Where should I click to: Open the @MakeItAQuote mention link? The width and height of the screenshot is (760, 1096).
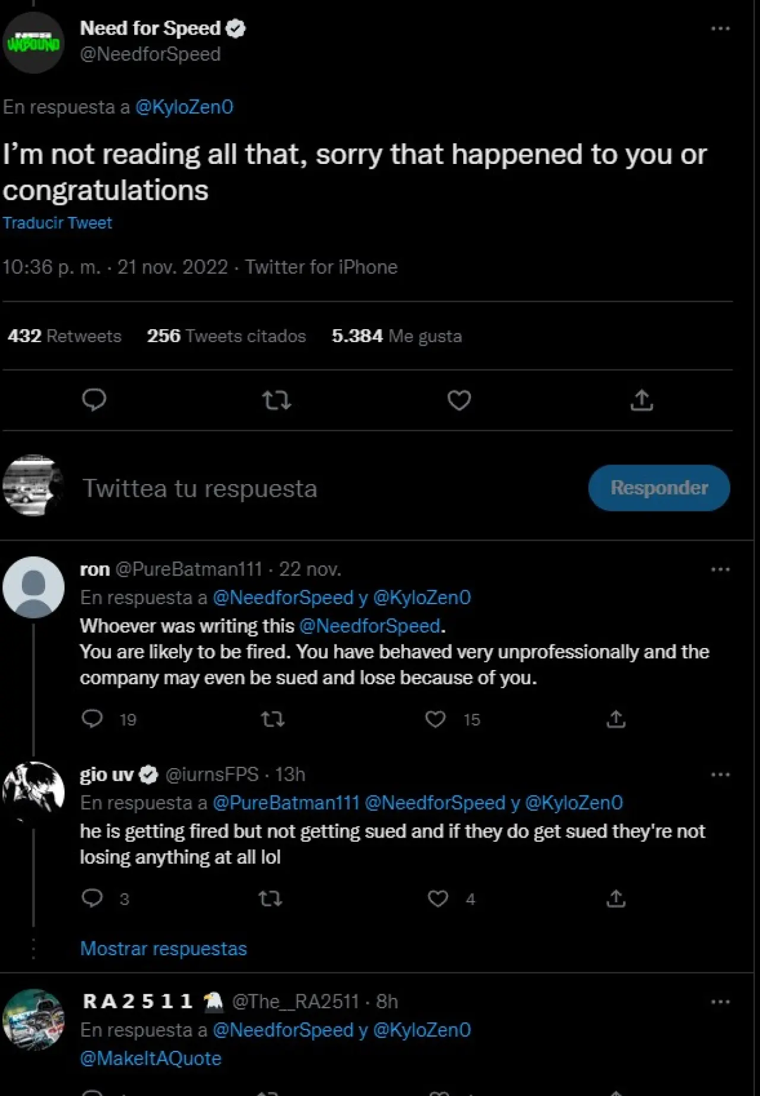click(x=151, y=1059)
